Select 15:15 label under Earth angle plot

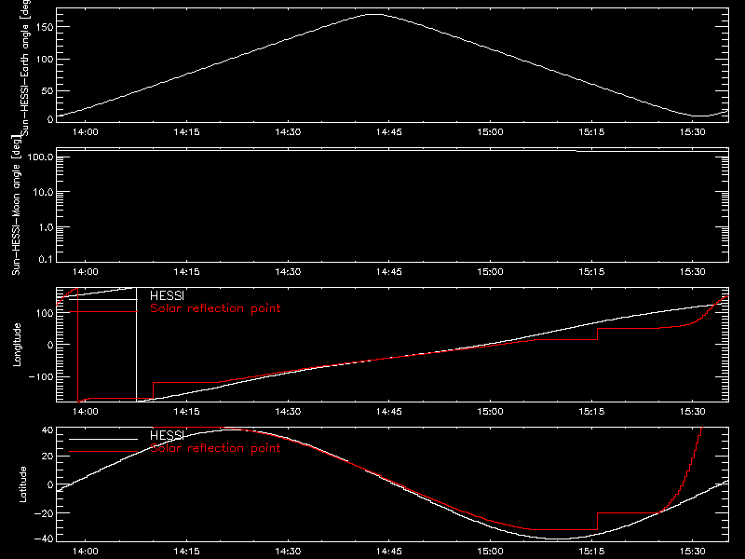[591, 132]
